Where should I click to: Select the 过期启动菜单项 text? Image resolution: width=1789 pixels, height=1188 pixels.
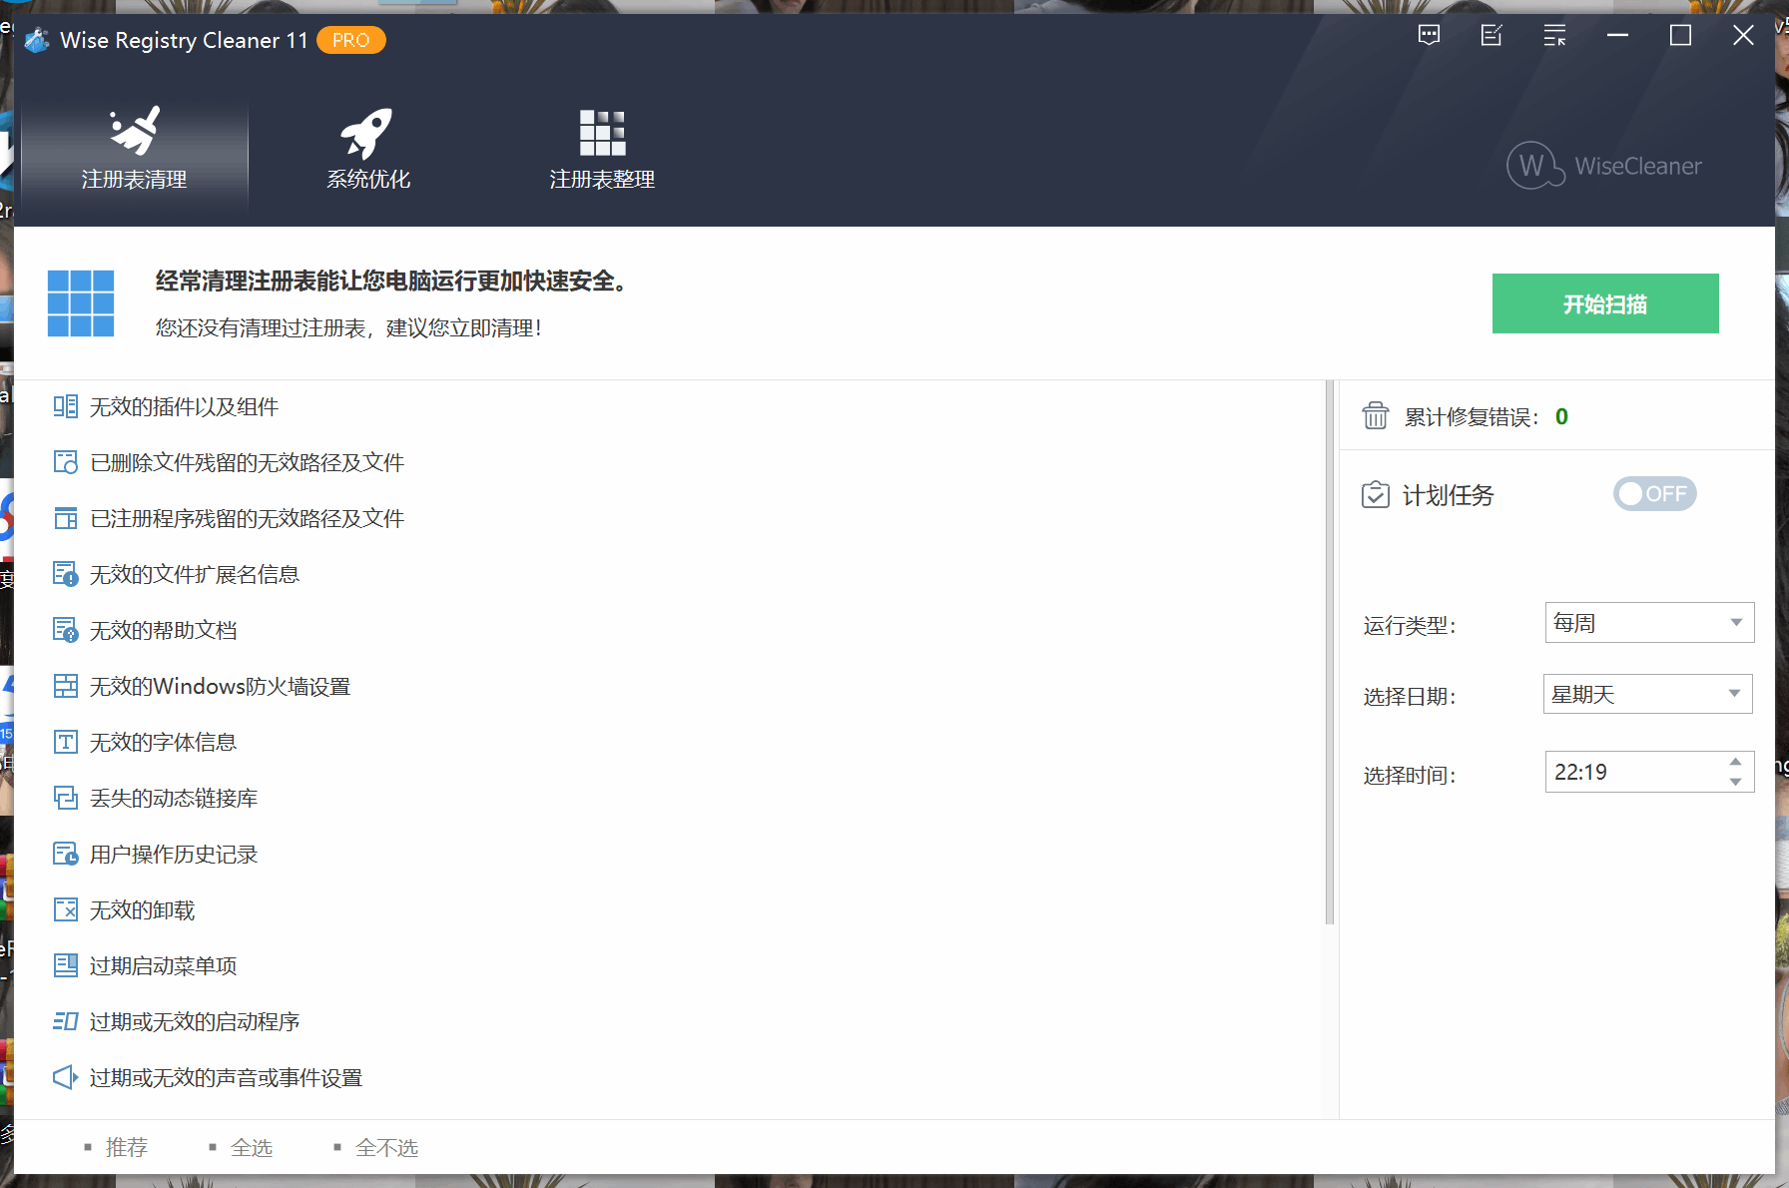[x=163, y=966]
